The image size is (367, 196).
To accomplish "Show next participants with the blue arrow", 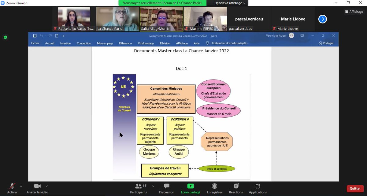I will tap(322, 19).
